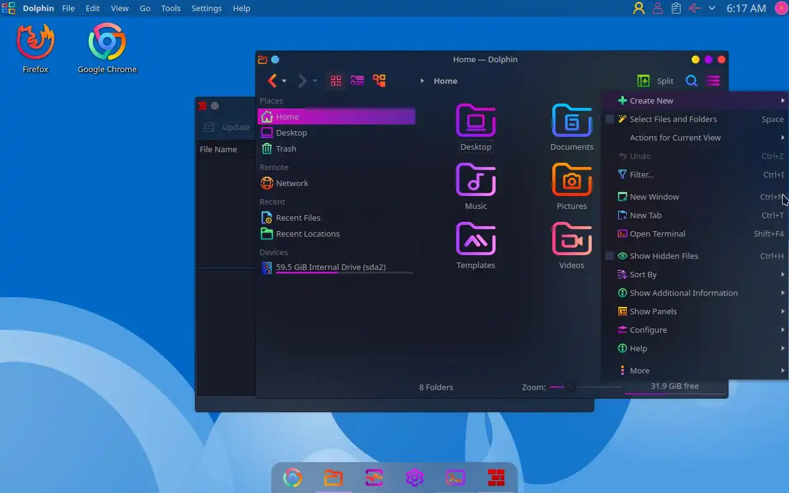This screenshot has height=493, width=789.
Task: Open the File menu
Action: coord(68,8)
